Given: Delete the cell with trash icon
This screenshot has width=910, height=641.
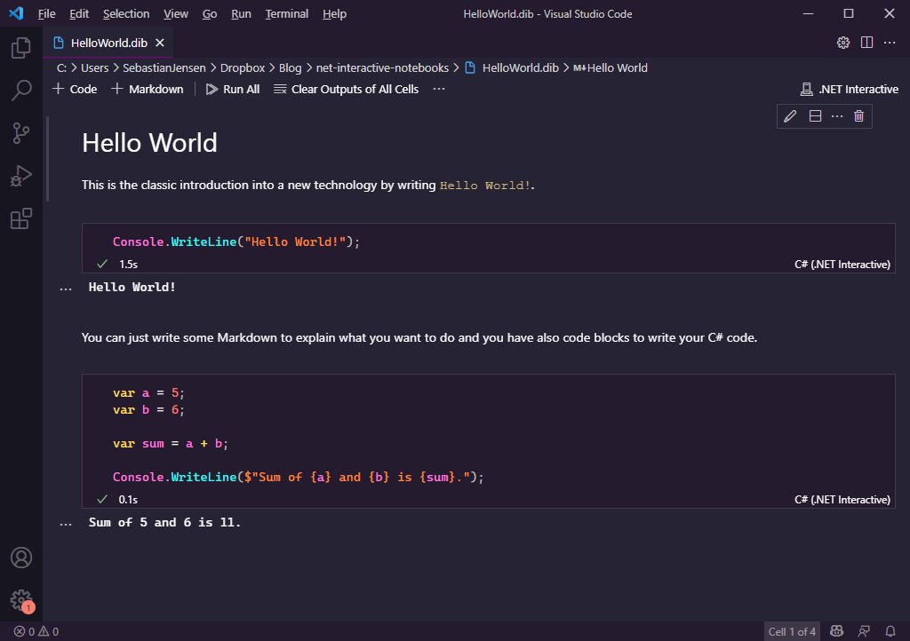Looking at the screenshot, I should (858, 116).
